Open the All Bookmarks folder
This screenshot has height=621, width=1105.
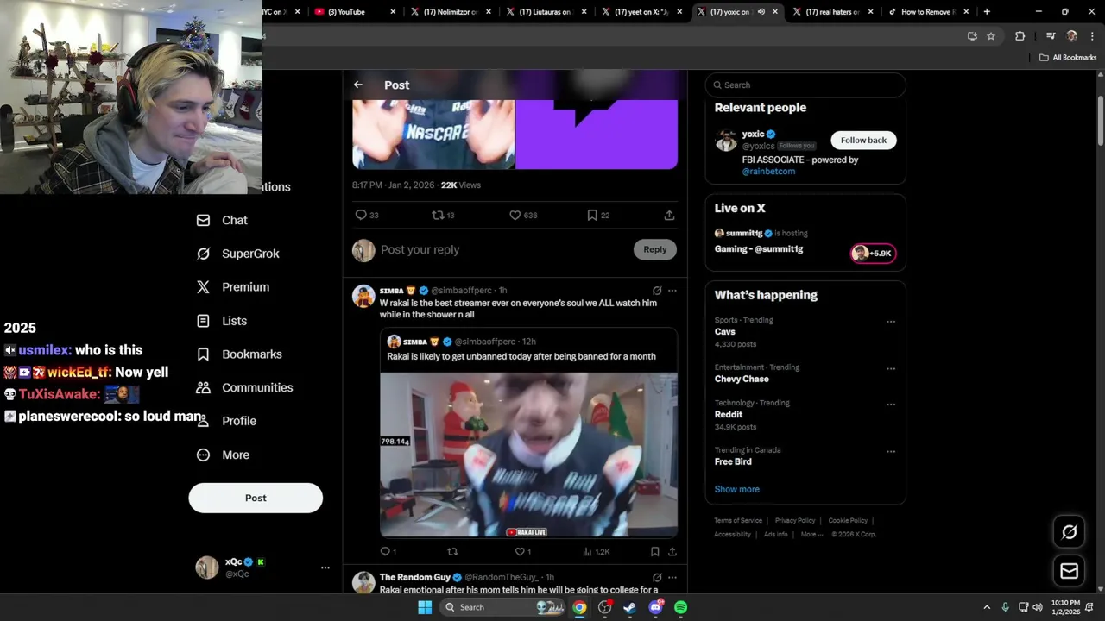pos(1068,58)
